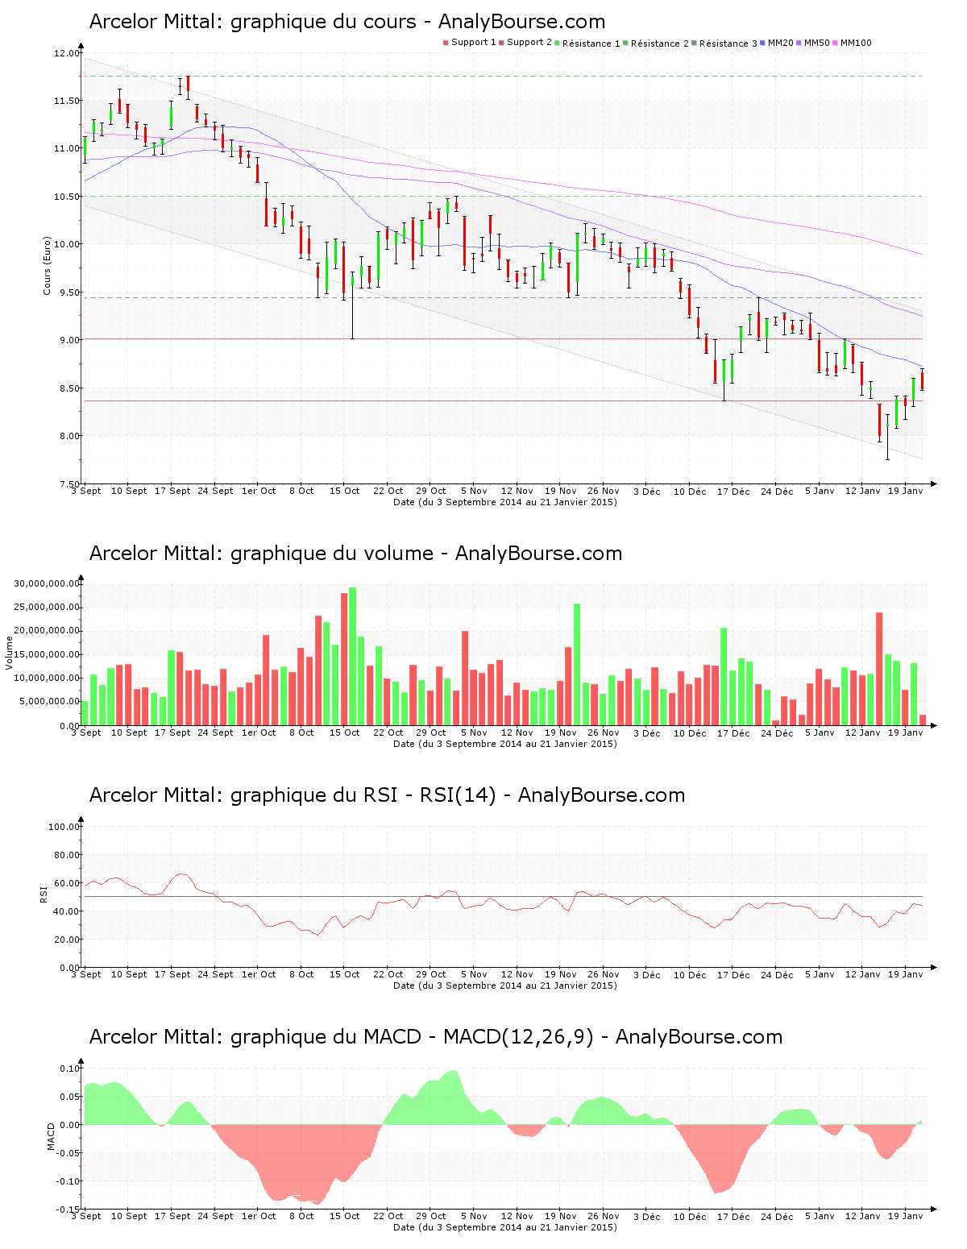Select the 'Résistance 2' legend label

pyautogui.click(x=660, y=44)
